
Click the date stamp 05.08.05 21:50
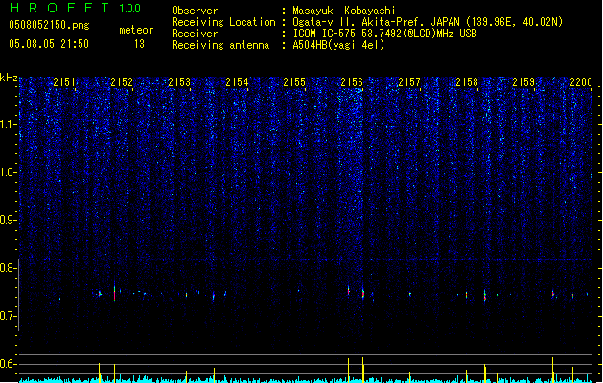point(49,44)
